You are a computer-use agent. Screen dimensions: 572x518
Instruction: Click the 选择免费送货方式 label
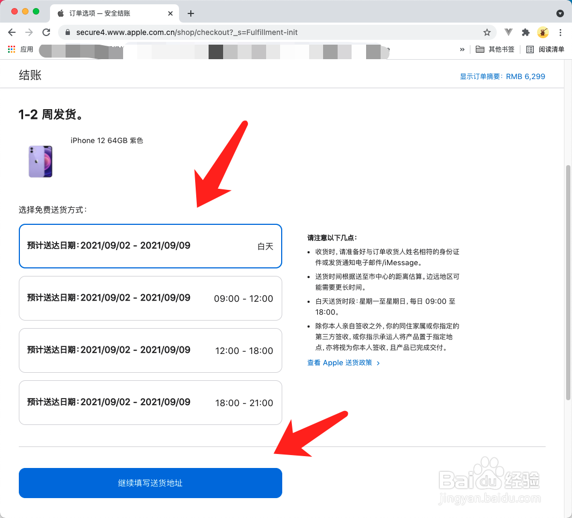[53, 210]
